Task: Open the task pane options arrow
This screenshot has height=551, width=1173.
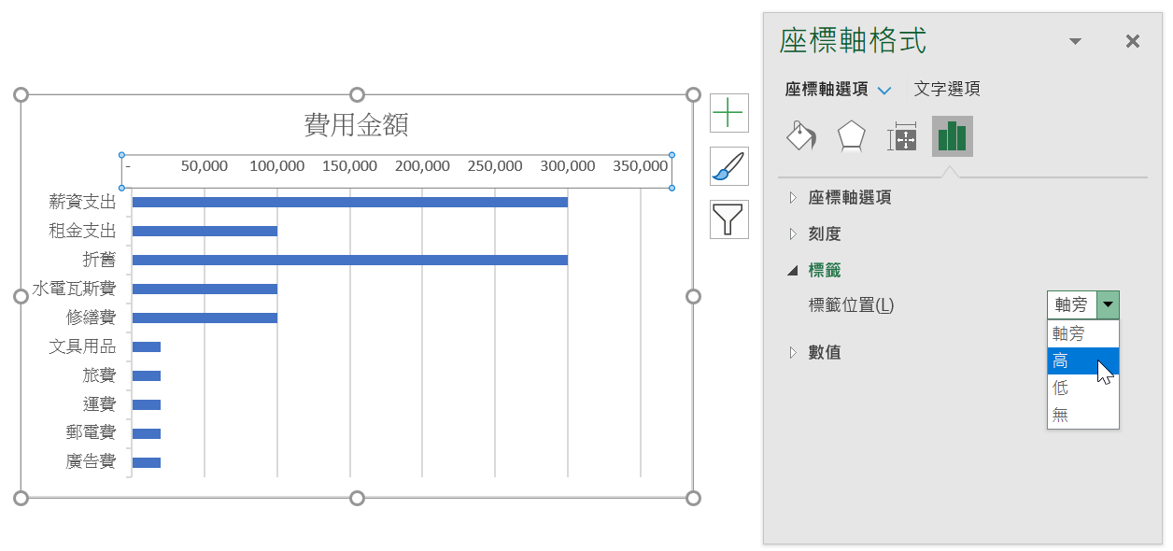Action: [x=1075, y=41]
